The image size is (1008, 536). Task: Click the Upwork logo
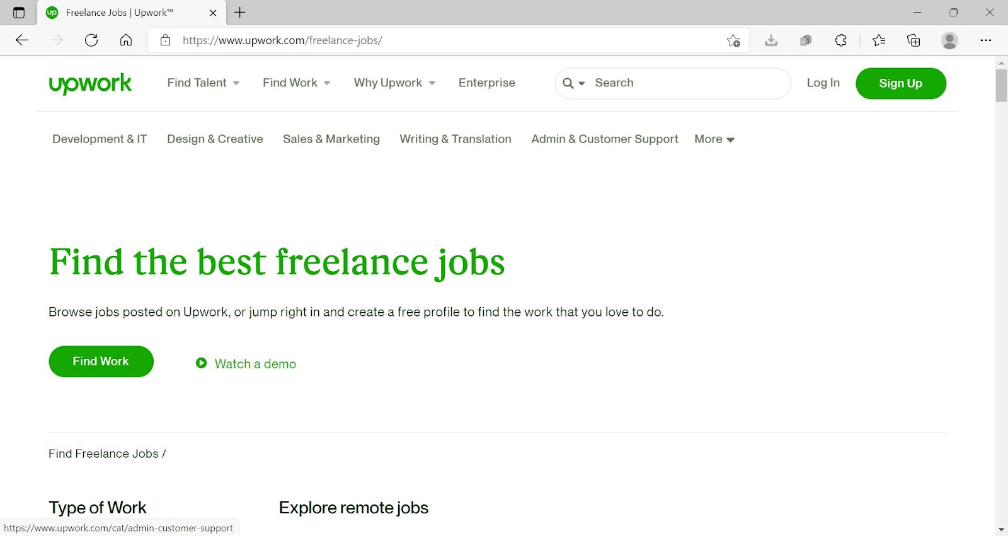(x=90, y=83)
